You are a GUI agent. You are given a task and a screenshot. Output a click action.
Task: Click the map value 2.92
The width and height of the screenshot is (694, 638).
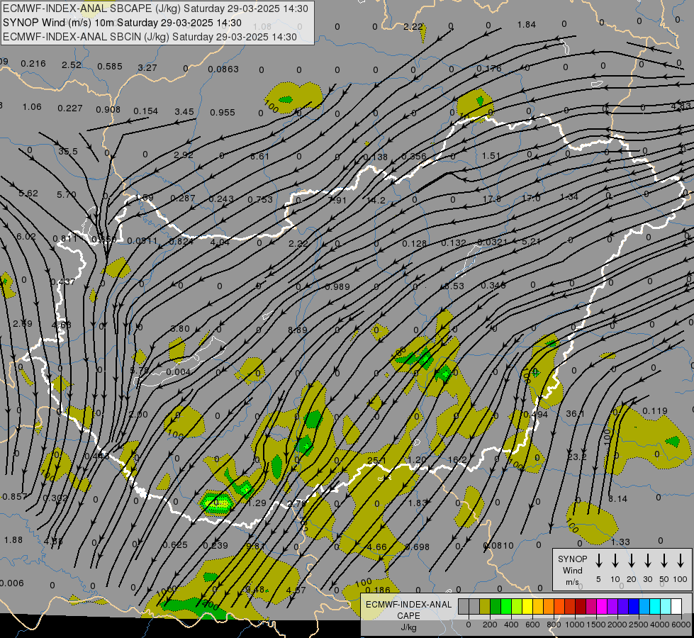(x=183, y=155)
